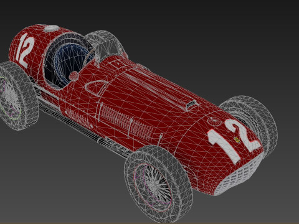Select the front grille mesh
Image resolution: width=299 pixels, height=224 pixels.
(x=238, y=174)
